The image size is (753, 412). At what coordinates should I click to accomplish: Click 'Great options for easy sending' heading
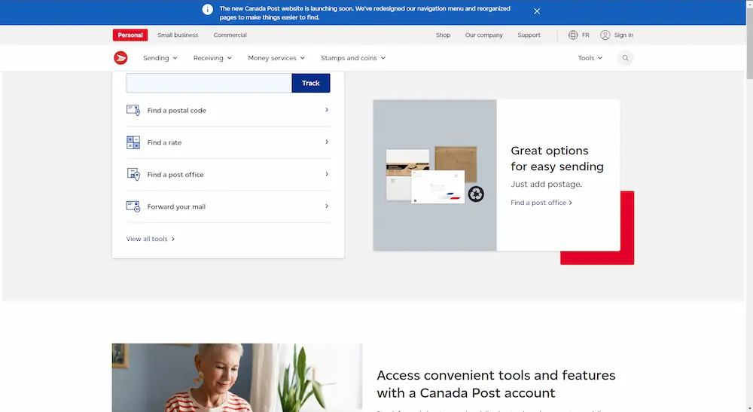(x=557, y=158)
